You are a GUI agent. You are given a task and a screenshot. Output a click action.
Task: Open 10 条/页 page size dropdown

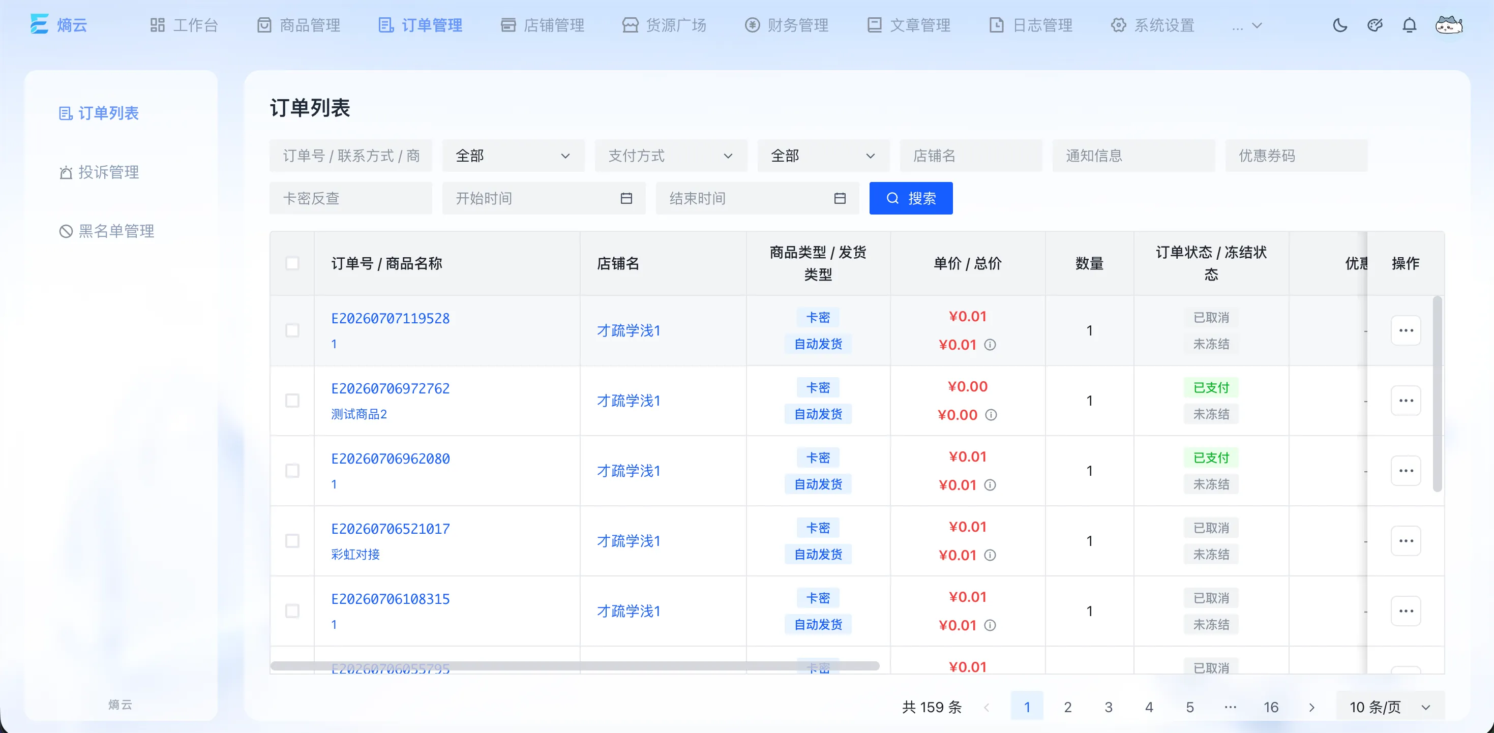(x=1390, y=707)
